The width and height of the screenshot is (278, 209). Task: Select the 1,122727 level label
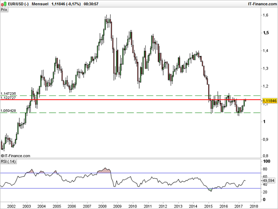pos(8,98)
